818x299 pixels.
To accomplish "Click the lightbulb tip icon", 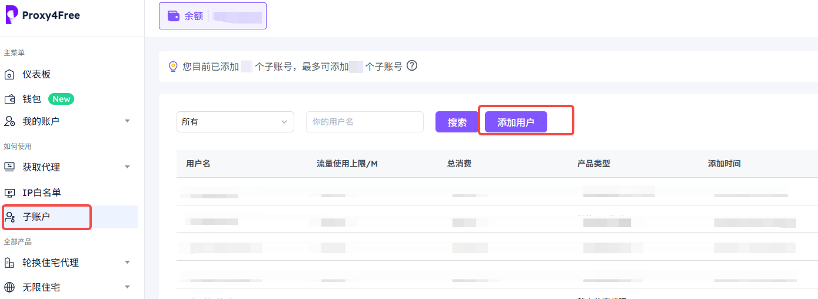I will coord(173,67).
